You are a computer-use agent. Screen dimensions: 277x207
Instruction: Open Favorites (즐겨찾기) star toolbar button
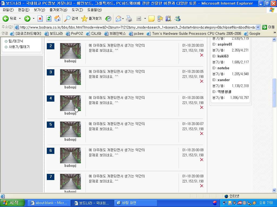[x=91, y=19]
